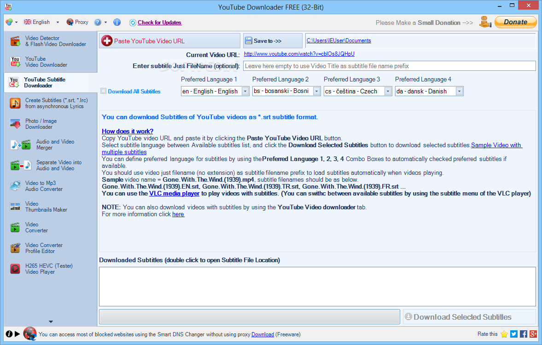
Task: Open the Photo / Image Downloader tab
Action: tap(51, 124)
